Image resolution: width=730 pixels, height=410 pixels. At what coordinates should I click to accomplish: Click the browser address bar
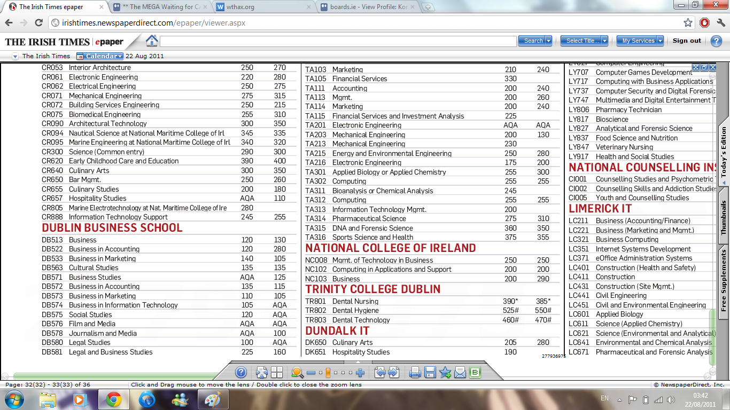(x=366, y=23)
